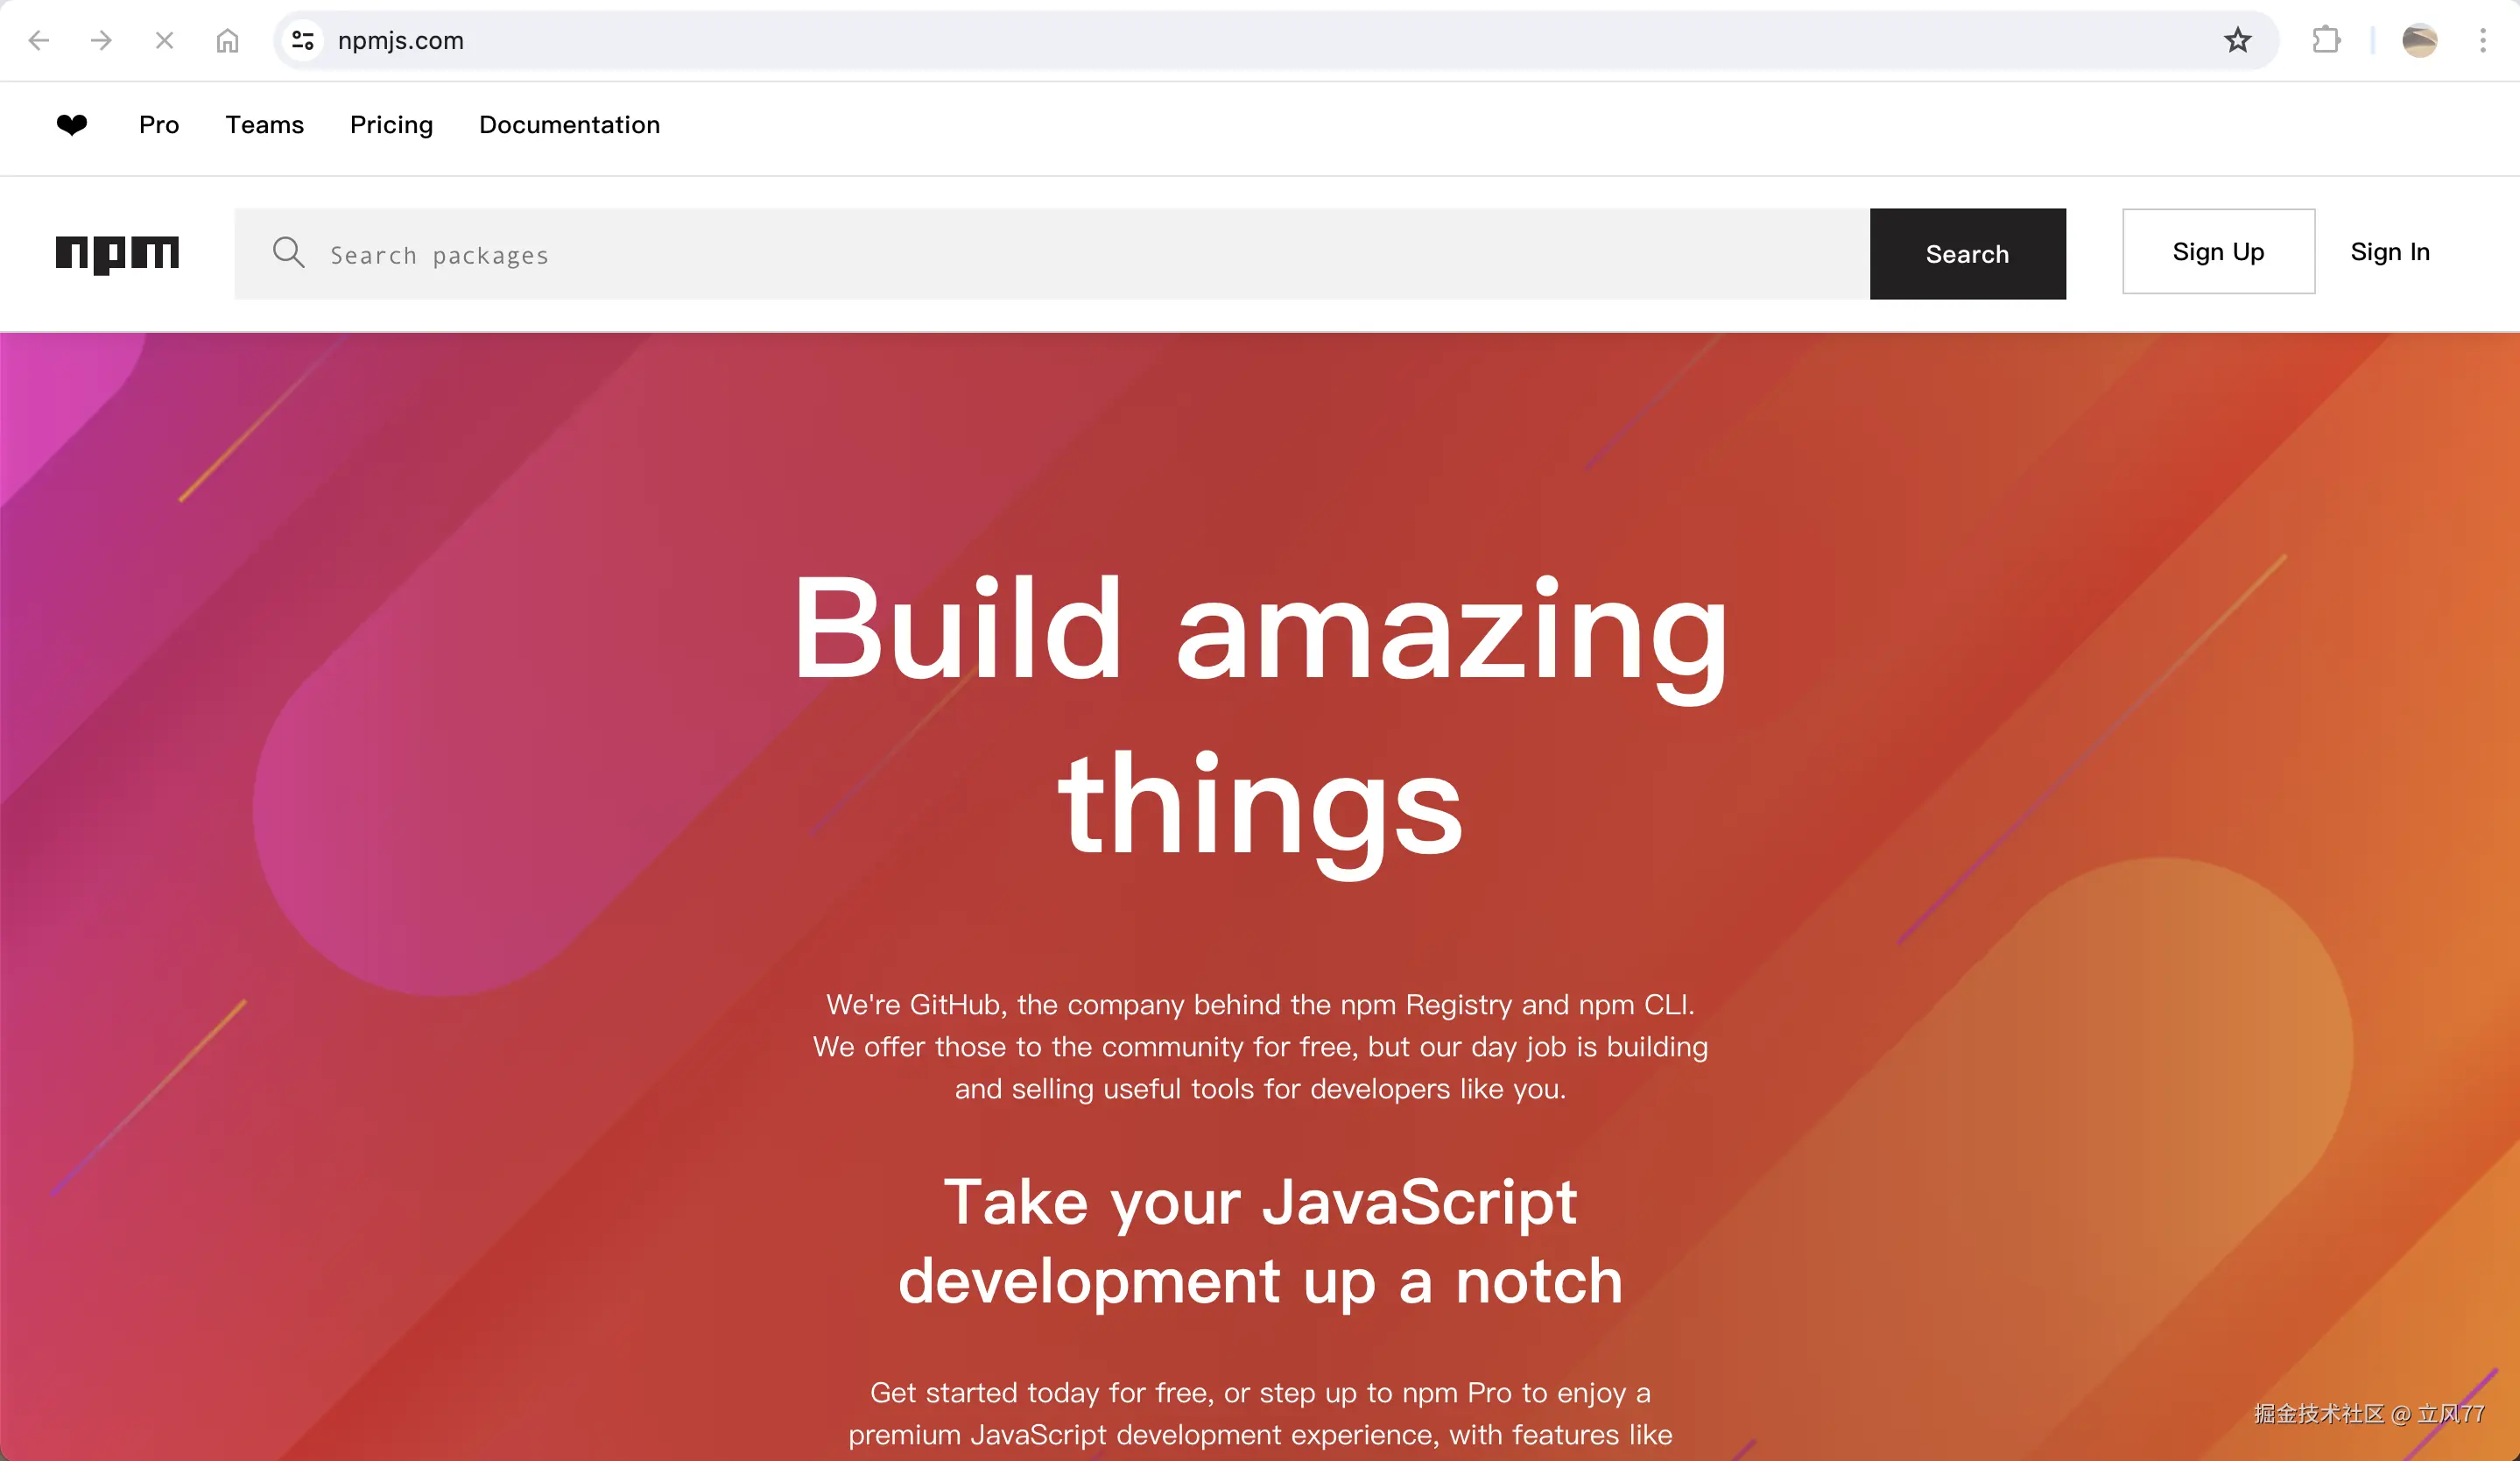The image size is (2520, 1461).
Task: View site information icon in address bar
Action: [x=303, y=41]
